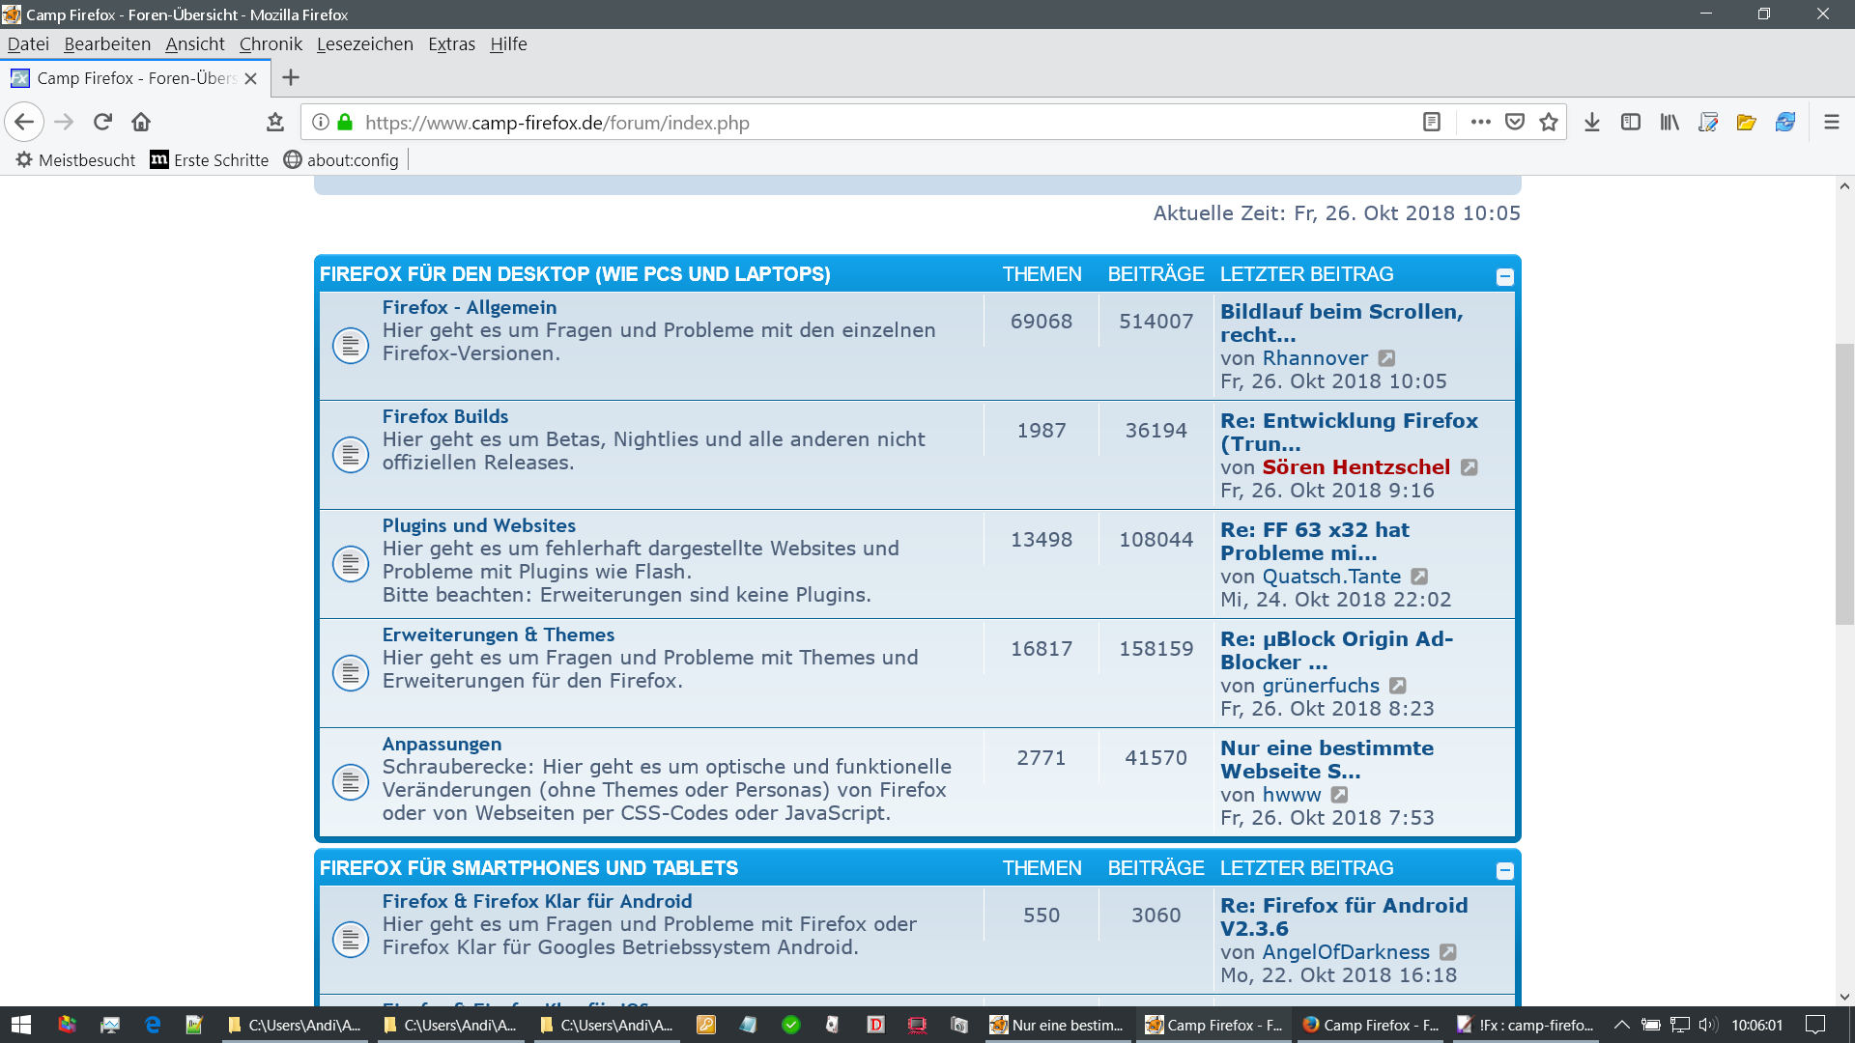Show site information icon in URL bar
This screenshot has height=1043, width=1855.
click(x=321, y=123)
